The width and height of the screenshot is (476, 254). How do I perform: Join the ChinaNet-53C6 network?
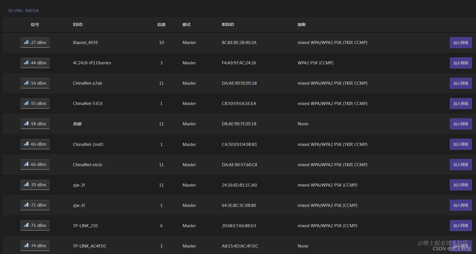[461, 104]
